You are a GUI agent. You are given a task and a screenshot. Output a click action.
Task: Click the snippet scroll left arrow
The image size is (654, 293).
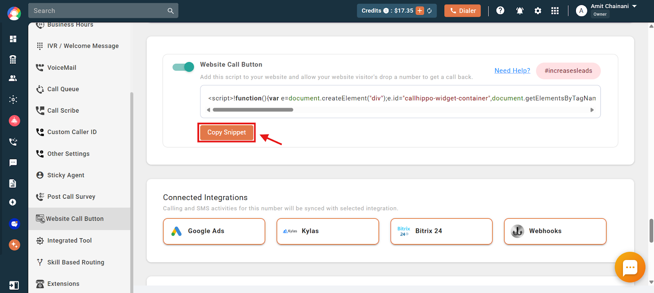tap(208, 110)
